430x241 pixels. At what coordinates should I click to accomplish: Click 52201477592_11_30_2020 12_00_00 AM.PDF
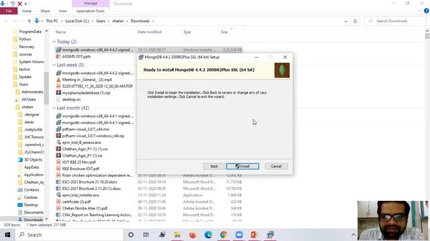(97, 86)
